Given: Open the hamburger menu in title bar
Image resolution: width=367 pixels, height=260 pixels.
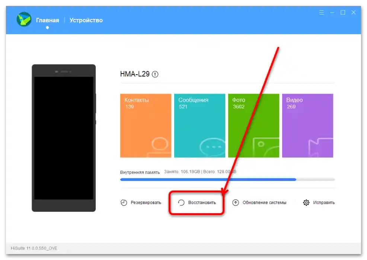Looking at the screenshot, I should click(322, 12).
